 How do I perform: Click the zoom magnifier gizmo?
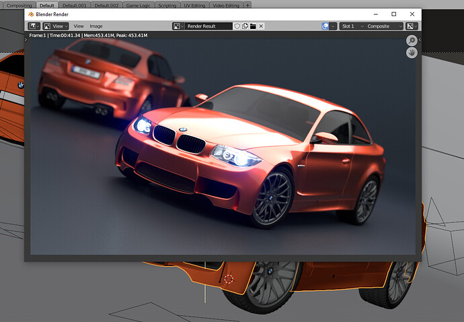[x=412, y=40]
